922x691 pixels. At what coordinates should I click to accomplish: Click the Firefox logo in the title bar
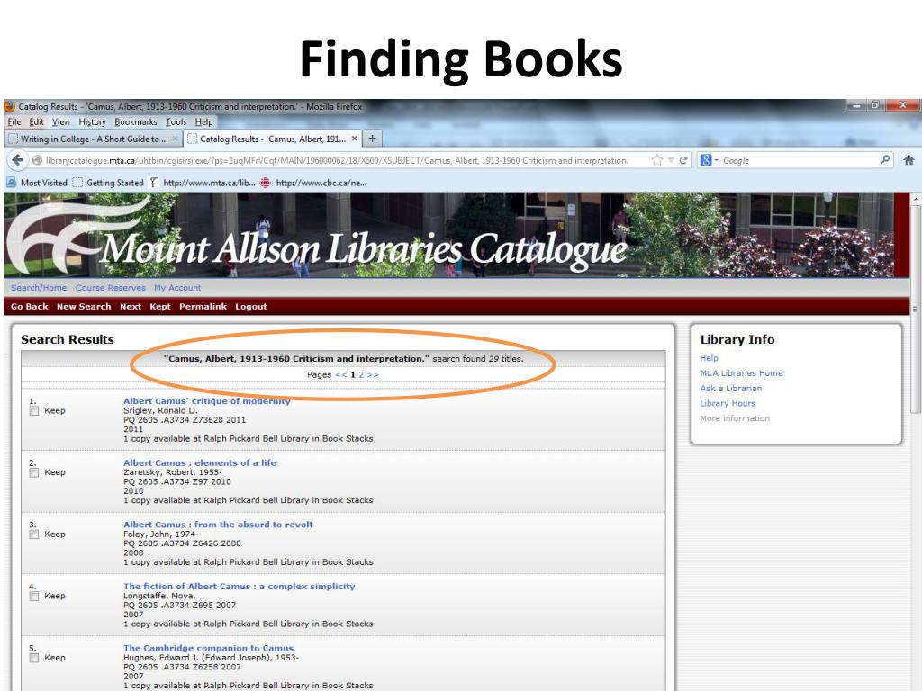[x=10, y=106]
